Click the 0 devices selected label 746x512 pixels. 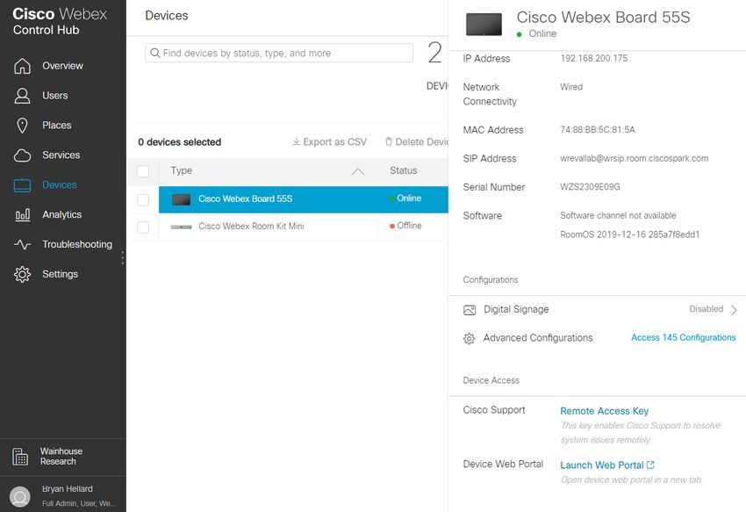[x=180, y=142]
